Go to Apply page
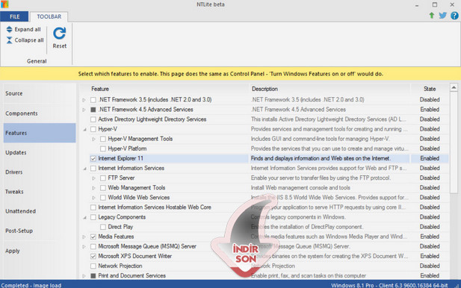 point(40,251)
